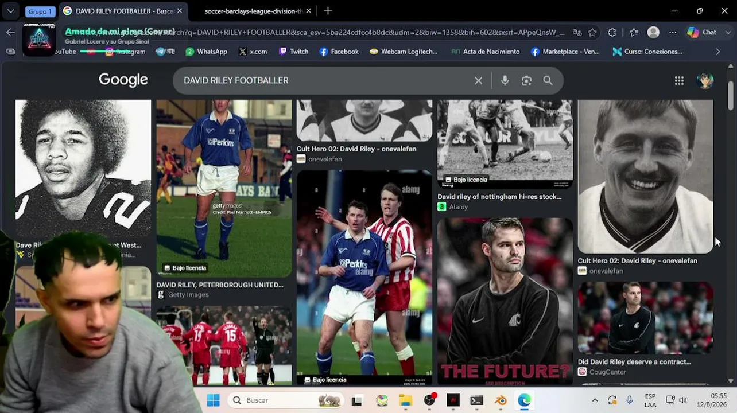Open the x.com bookmark

pyautogui.click(x=253, y=52)
